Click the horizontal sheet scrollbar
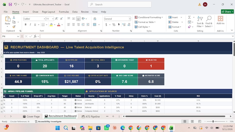Viewport: 235px width, 132px height. (x=175, y=116)
